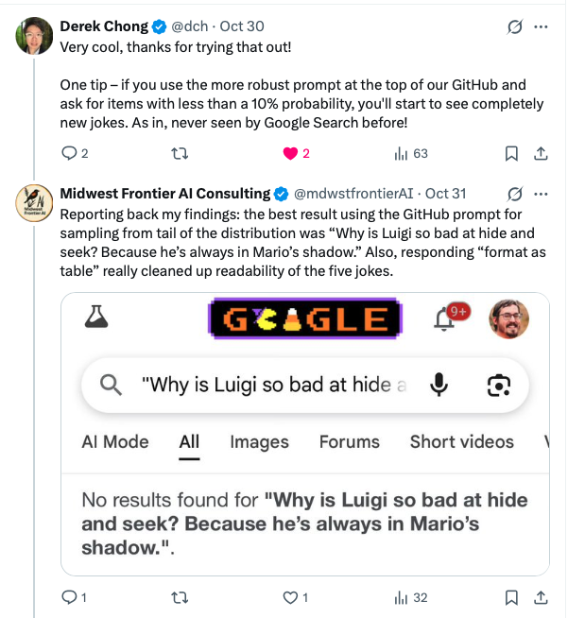Click Derek Chong's profile avatar
585x618 pixels.
coord(34,36)
